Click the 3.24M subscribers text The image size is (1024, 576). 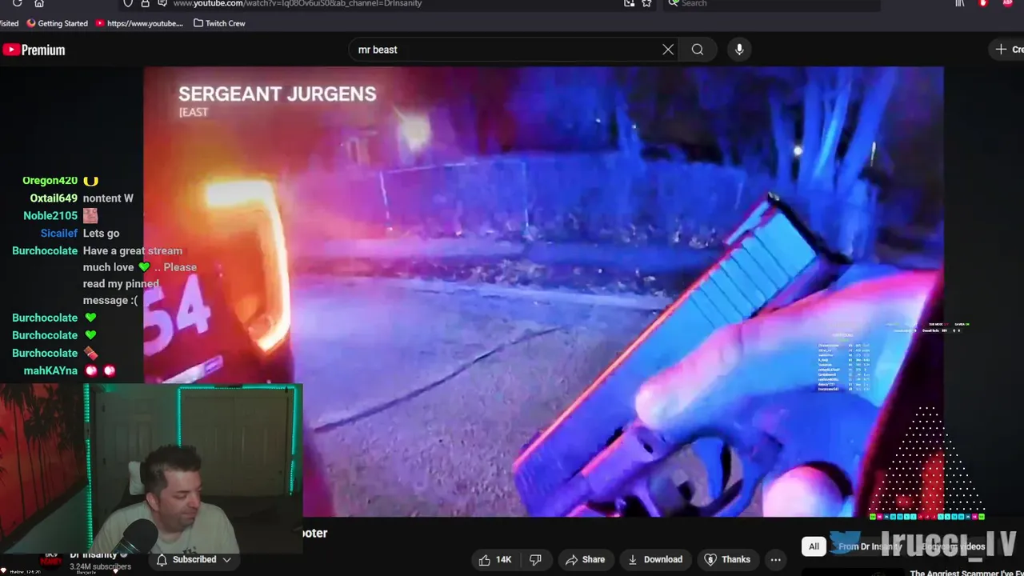coord(100,566)
